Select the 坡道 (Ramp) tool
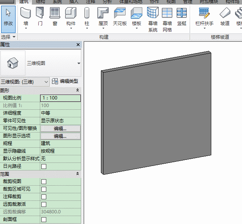The image size is (242, 224). click(x=225, y=17)
